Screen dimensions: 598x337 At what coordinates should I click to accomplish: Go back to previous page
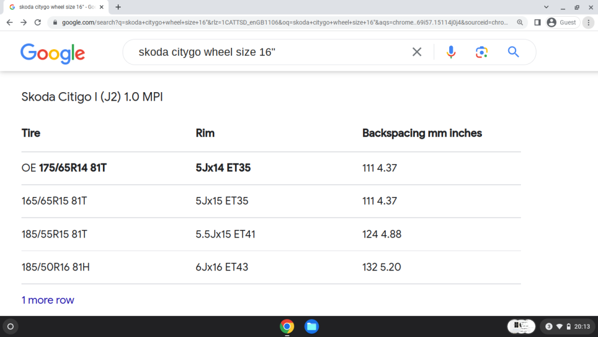(10, 23)
